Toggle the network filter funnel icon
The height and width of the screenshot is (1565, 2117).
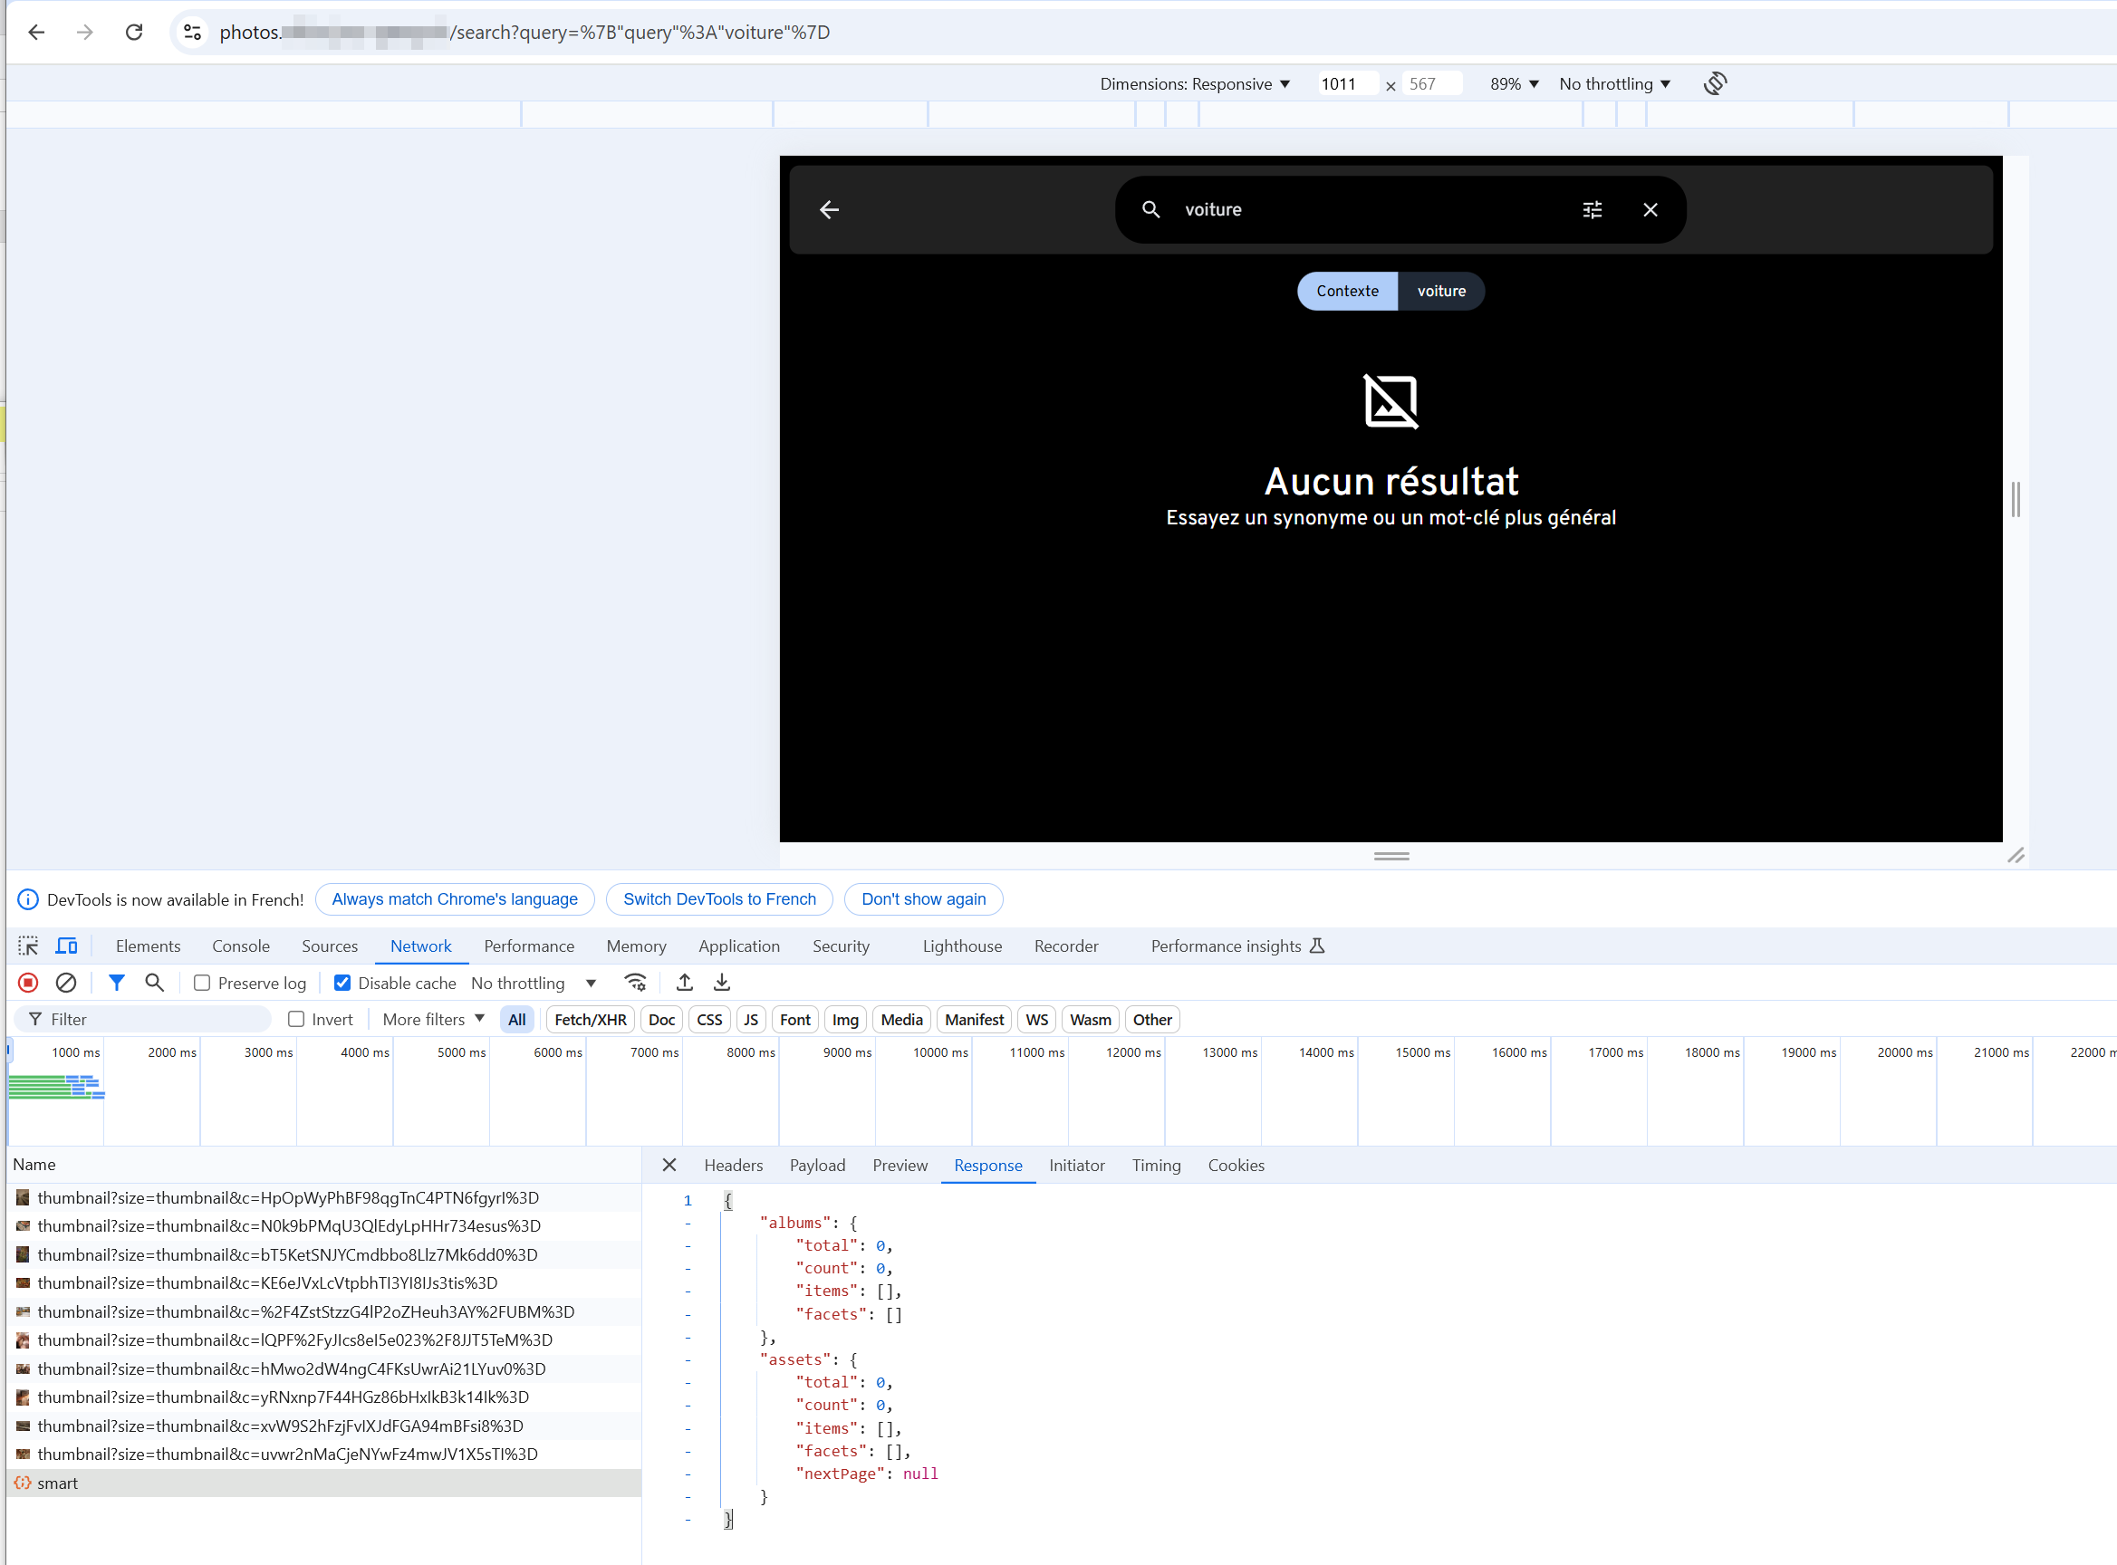(x=116, y=983)
